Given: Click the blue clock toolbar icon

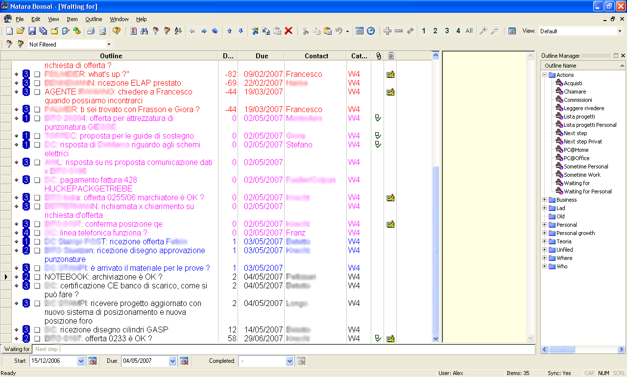Looking at the screenshot, I should (371, 31).
